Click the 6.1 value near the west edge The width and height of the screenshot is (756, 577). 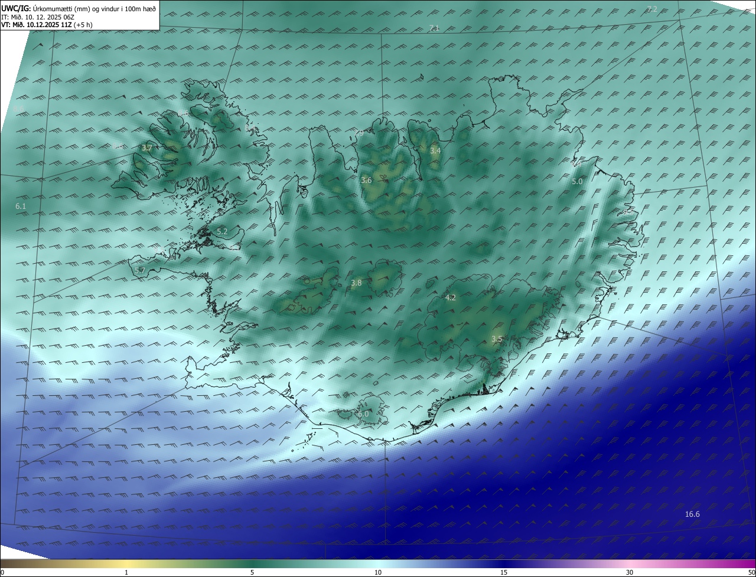(21, 206)
